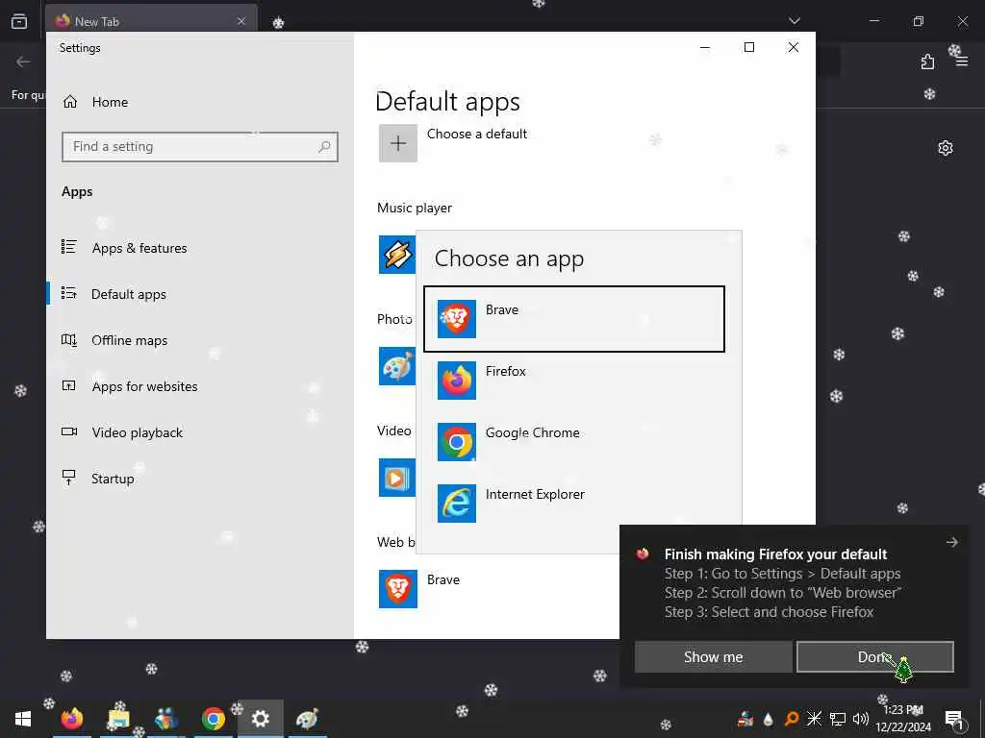The image size is (985, 738).
Task: Maximize the Settings window
Action: (748, 47)
